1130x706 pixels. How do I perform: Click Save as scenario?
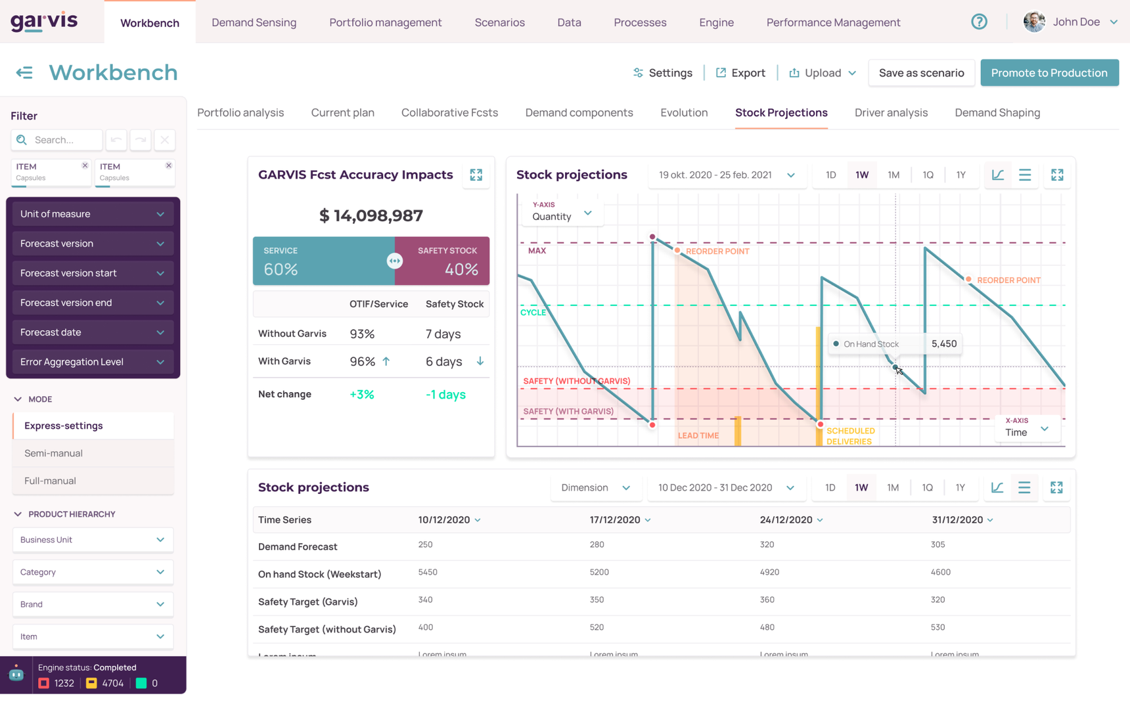(921, 73)
